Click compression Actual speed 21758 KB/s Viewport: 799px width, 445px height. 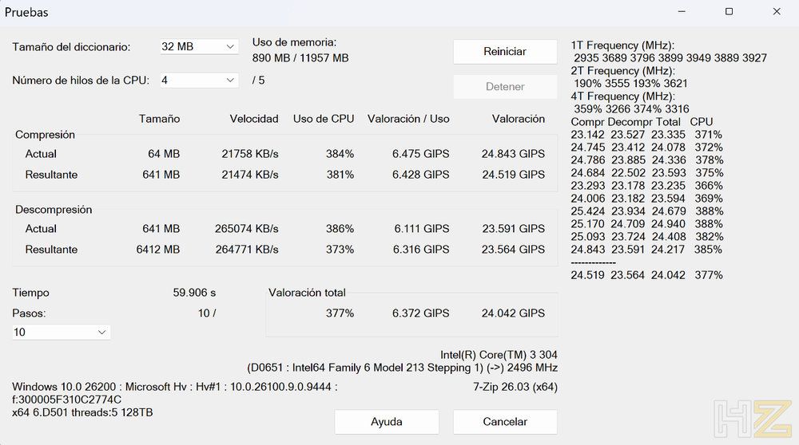pos(249,154)
